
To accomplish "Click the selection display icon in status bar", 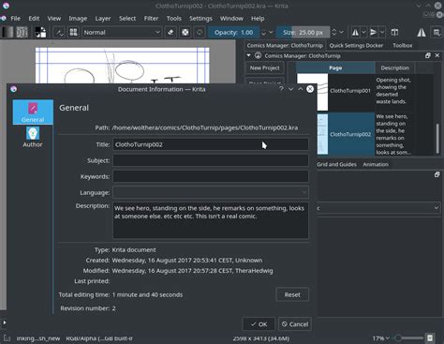I will [7, 338].
